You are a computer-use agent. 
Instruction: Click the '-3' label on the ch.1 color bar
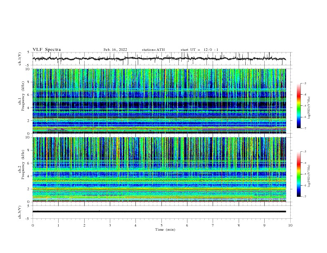click(x=305, y=83)
